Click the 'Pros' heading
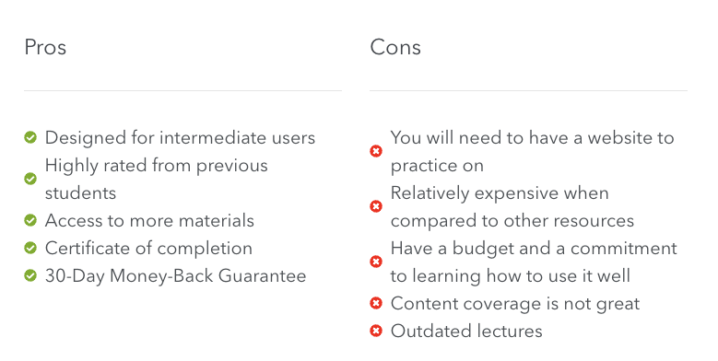This screenshot has width=718, height=361. 45,47
